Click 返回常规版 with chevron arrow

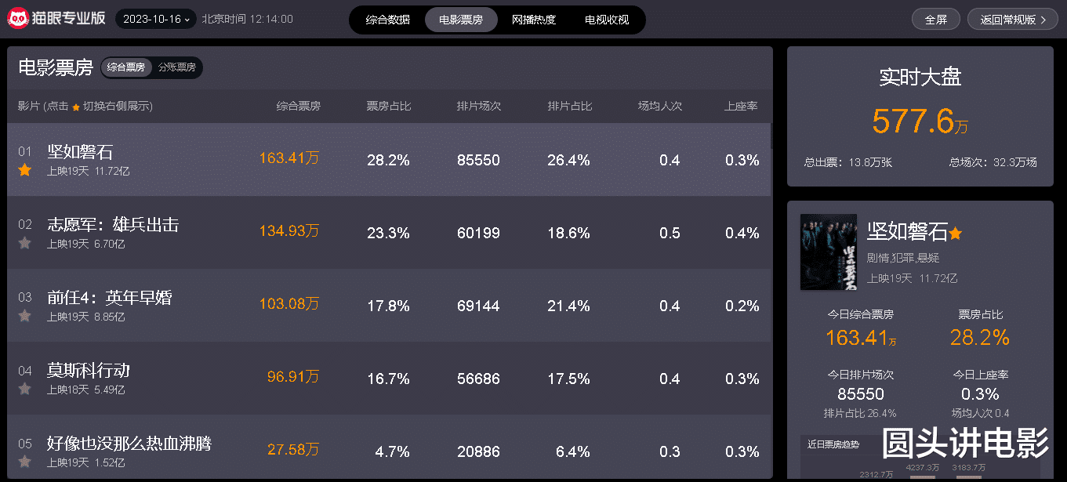tap(1018, 20)
